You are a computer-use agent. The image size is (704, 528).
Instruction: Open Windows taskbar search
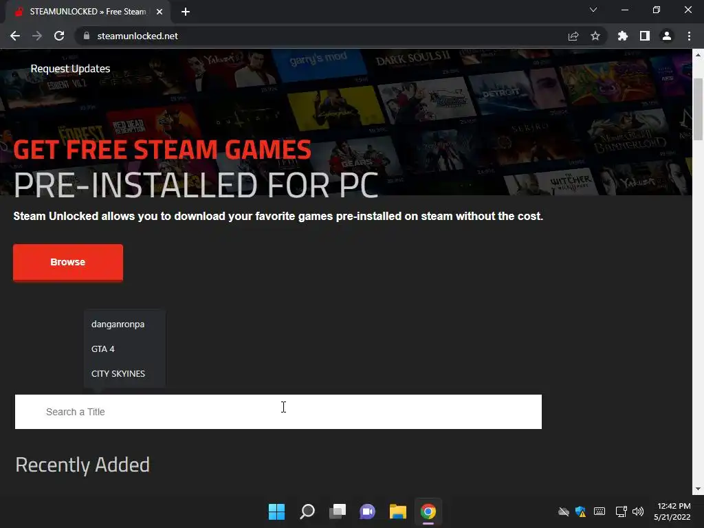click(307, 511)
